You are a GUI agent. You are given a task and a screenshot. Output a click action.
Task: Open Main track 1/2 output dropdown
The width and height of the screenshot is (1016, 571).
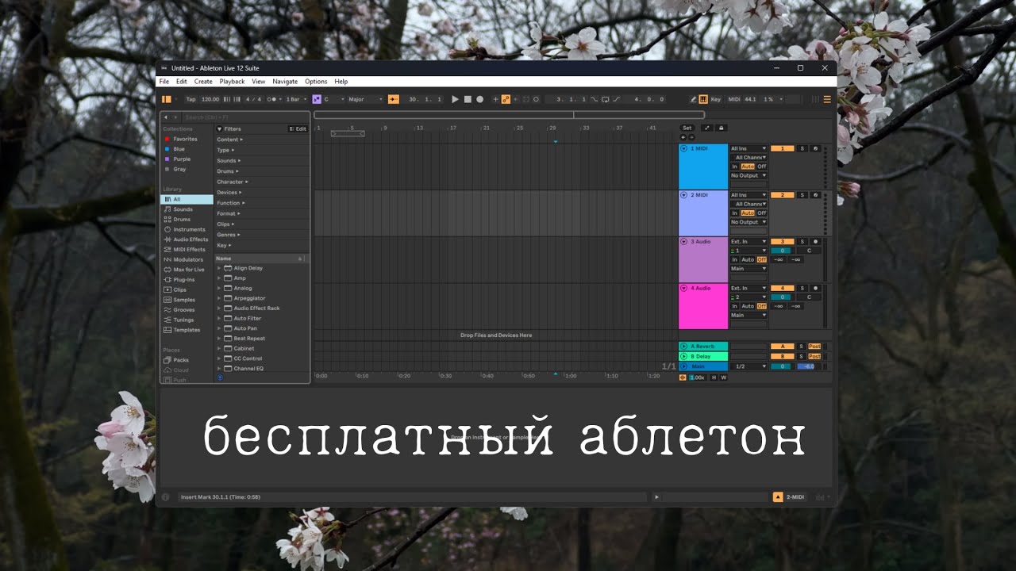(749, 366)
